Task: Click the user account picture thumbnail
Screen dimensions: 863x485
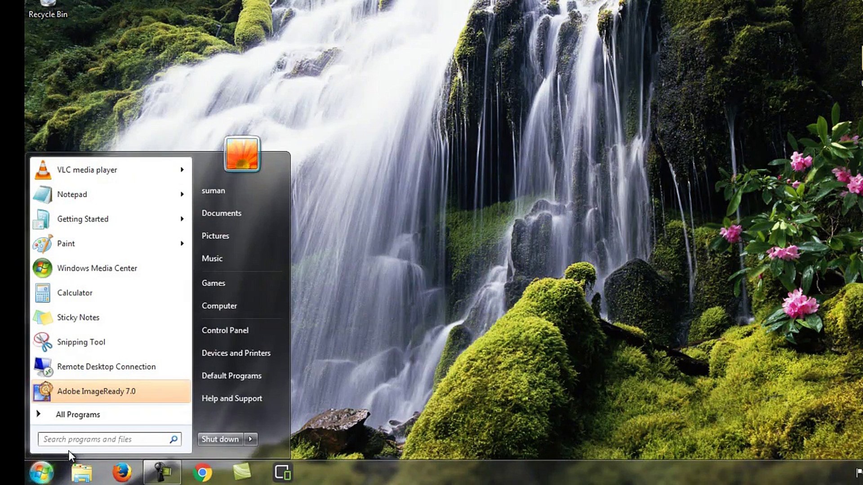Action: tap(242, 154)
